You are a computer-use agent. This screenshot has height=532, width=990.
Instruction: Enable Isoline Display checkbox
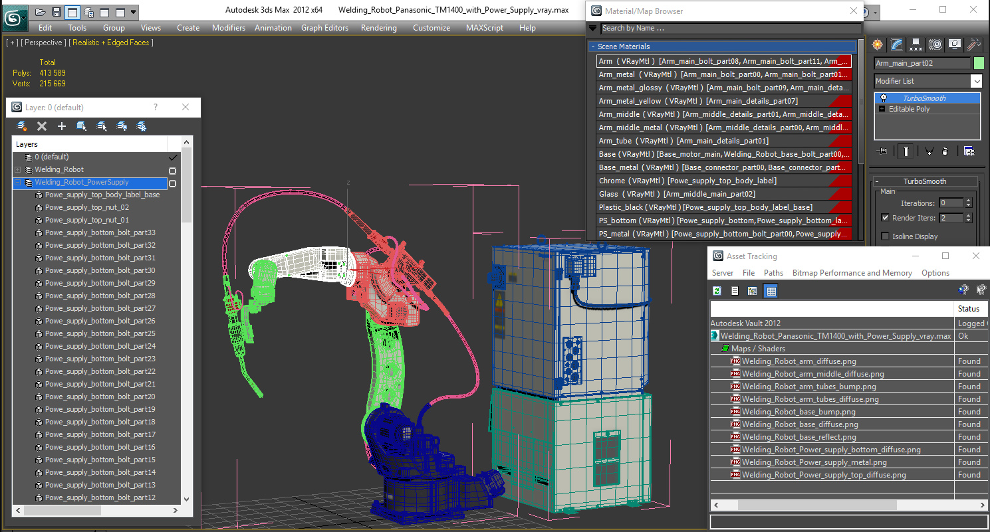(885, 236)
